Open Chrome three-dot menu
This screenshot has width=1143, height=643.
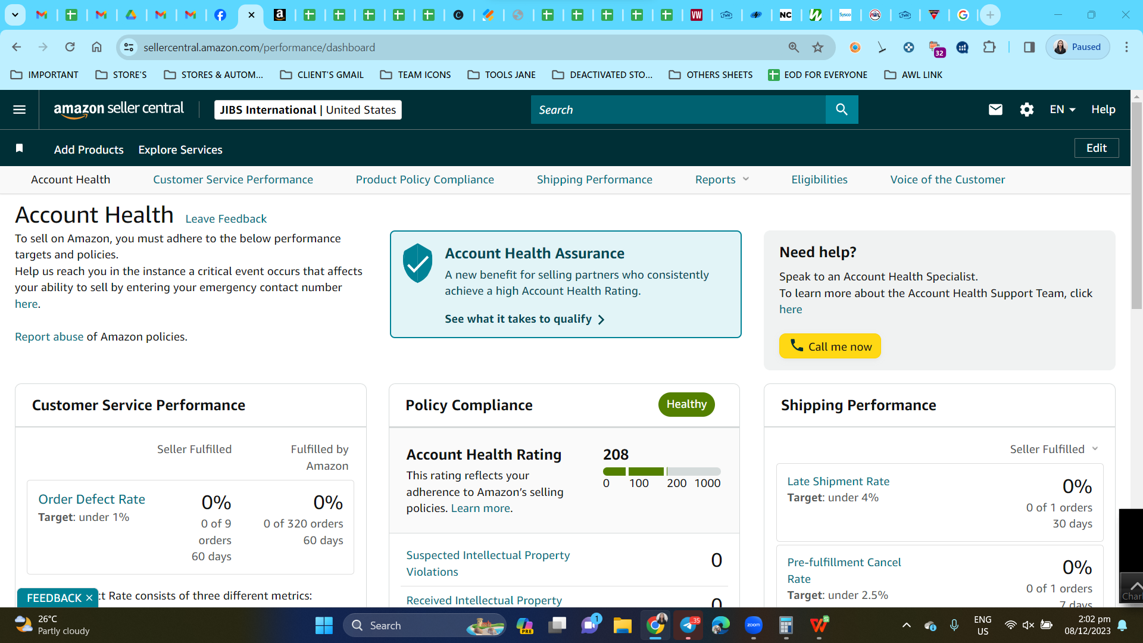[x=1126, y=47]
